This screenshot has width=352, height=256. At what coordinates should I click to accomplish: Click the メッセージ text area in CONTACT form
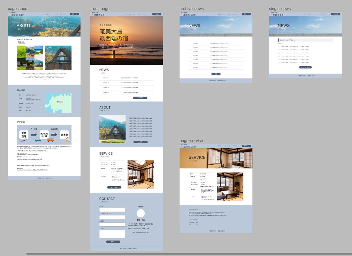[x=112, y=234]
